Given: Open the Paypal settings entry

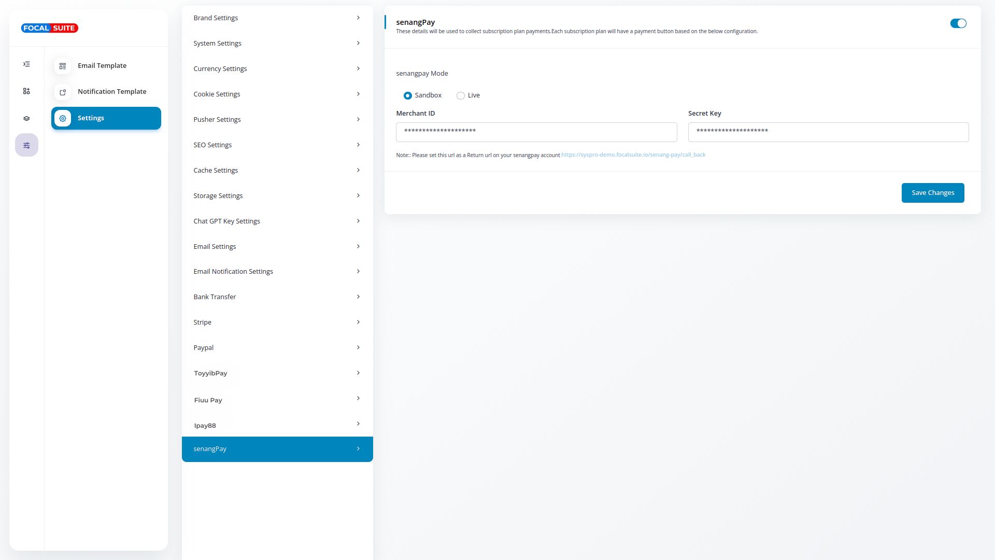Looking at the screenshot, I should tap(204, 347).
